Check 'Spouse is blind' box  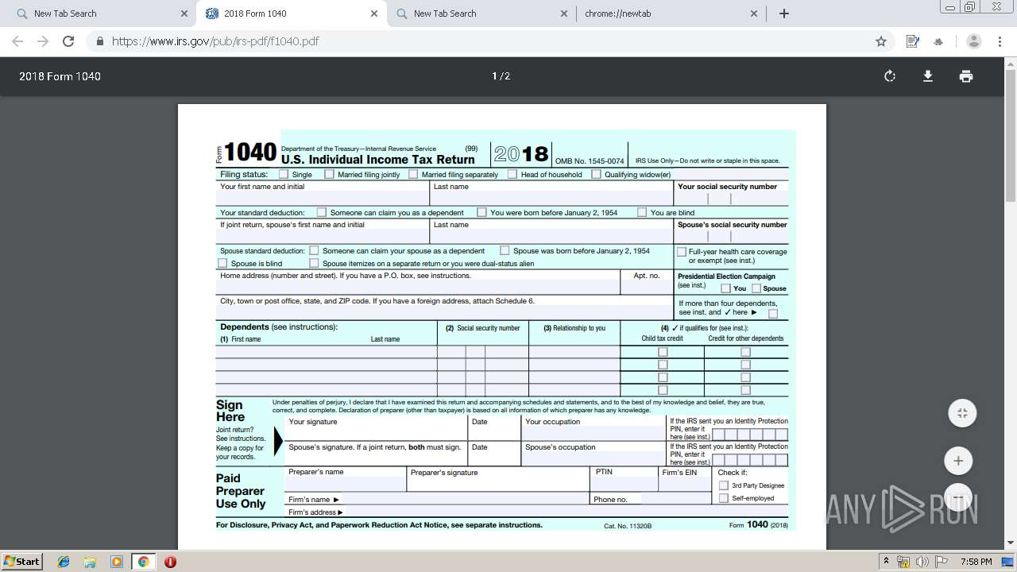[222, 263]
